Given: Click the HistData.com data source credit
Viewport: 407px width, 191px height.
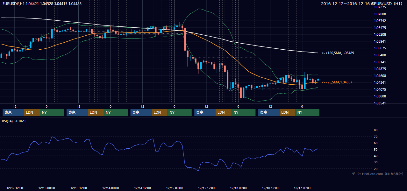Looking at the screenshot, I should tap(378, 174).
